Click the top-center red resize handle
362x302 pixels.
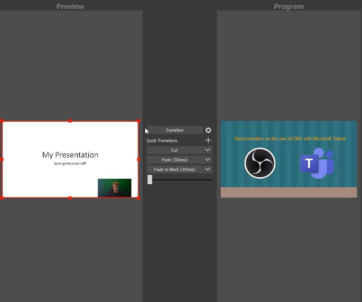(70, 121)
